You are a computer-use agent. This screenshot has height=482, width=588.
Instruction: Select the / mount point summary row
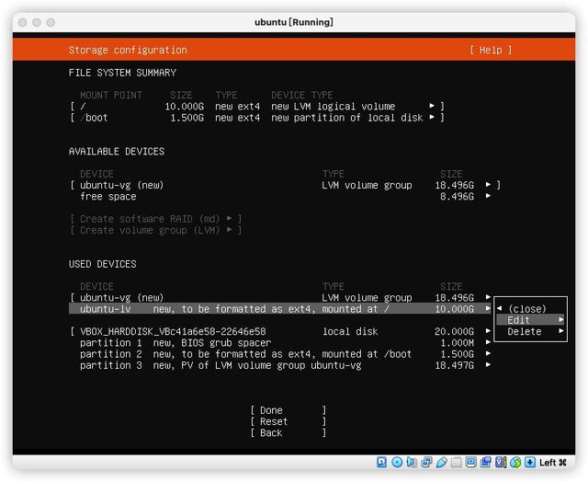(257, 106)
